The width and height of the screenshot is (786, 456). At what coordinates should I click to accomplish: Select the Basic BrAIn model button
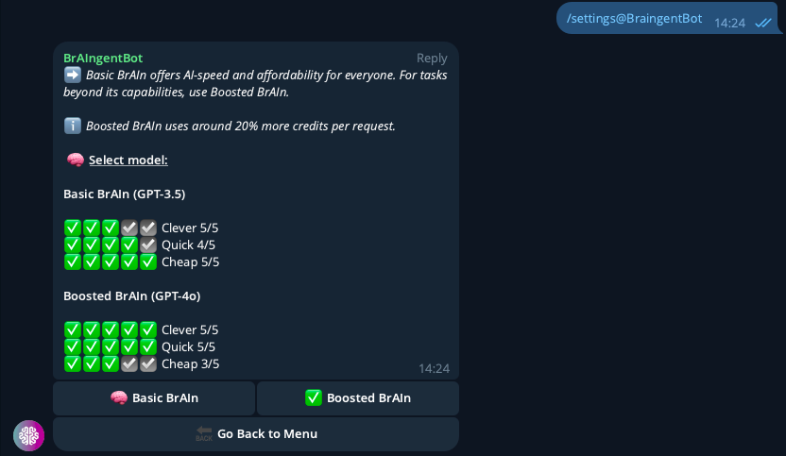click(x=154, y=397)
